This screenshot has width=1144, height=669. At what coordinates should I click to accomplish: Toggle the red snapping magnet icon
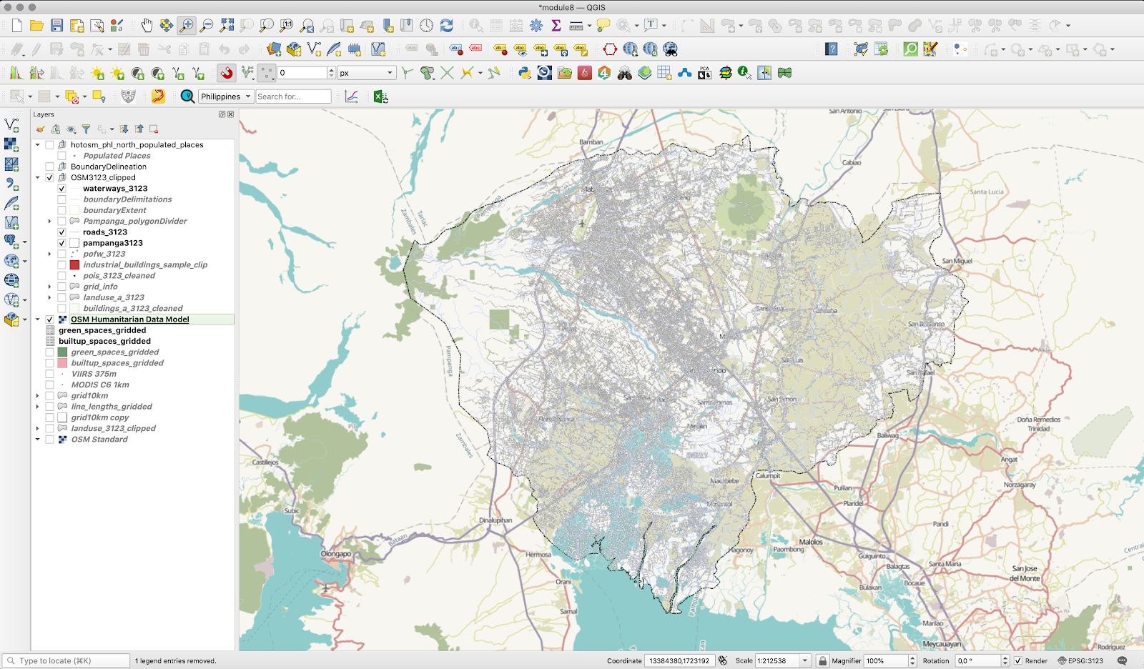pos(227,73)
